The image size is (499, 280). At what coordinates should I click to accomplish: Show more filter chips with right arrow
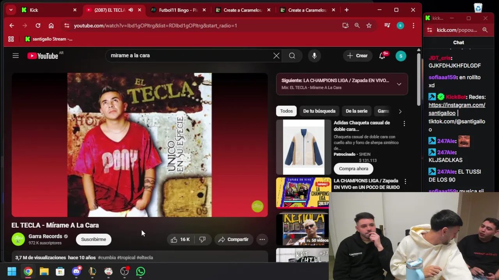tap(400, 111)
